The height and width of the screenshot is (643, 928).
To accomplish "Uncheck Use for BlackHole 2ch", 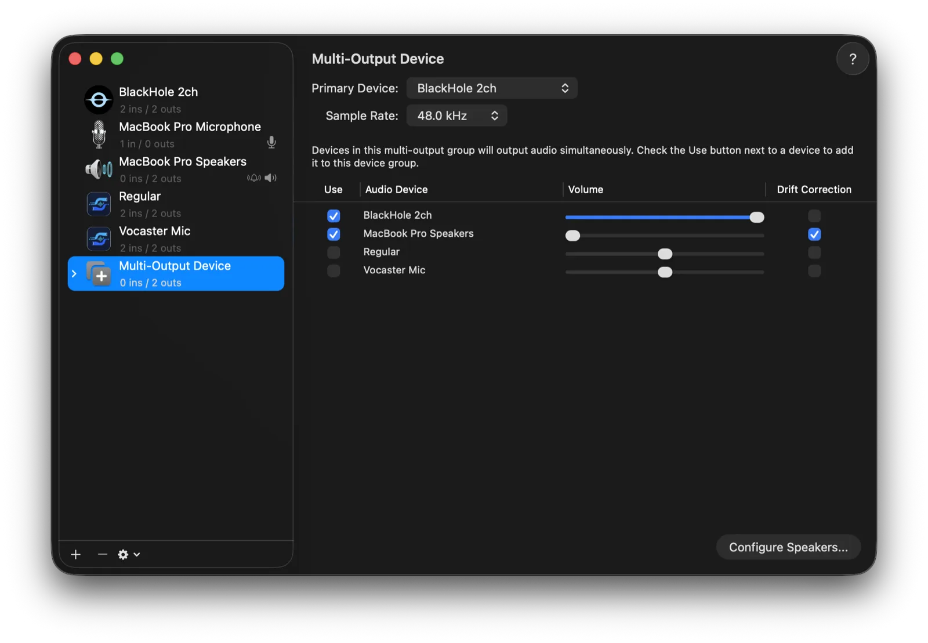I will pos(333,216).
